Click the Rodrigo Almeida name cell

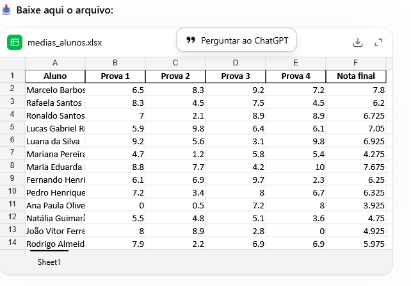pos(55,244)
